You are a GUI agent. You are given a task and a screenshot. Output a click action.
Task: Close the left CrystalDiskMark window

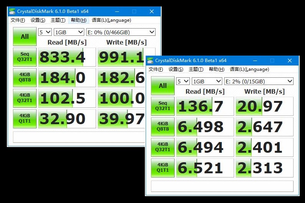(152, 11)
